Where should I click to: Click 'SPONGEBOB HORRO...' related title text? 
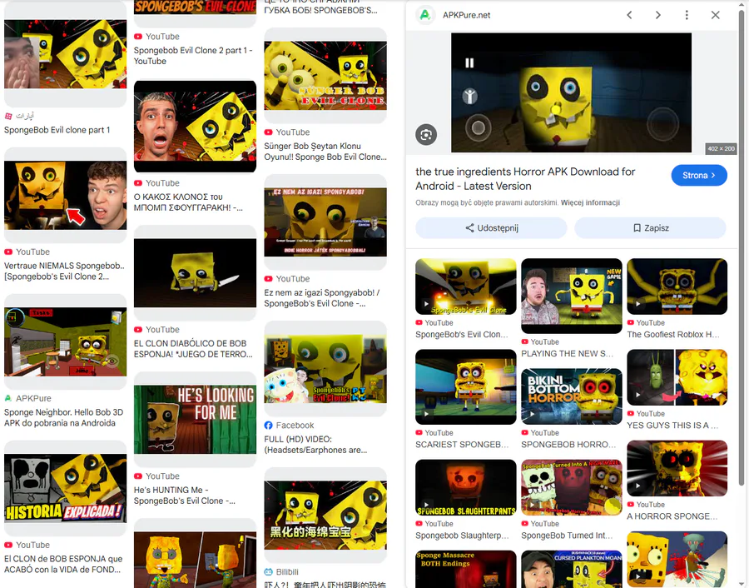(568, 445)
